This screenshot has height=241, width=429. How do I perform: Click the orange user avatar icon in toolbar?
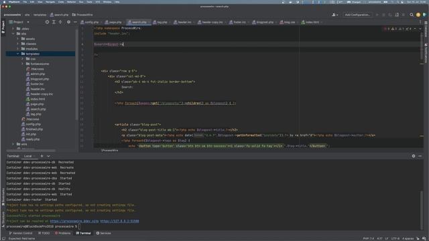418,15
